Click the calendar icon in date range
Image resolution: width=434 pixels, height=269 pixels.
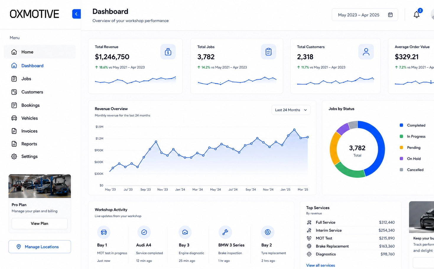click(x=390, y=15)
